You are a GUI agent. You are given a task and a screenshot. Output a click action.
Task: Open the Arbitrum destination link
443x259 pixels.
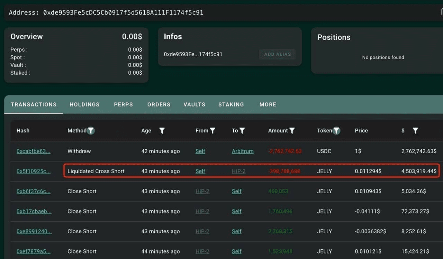pos(242,151)
